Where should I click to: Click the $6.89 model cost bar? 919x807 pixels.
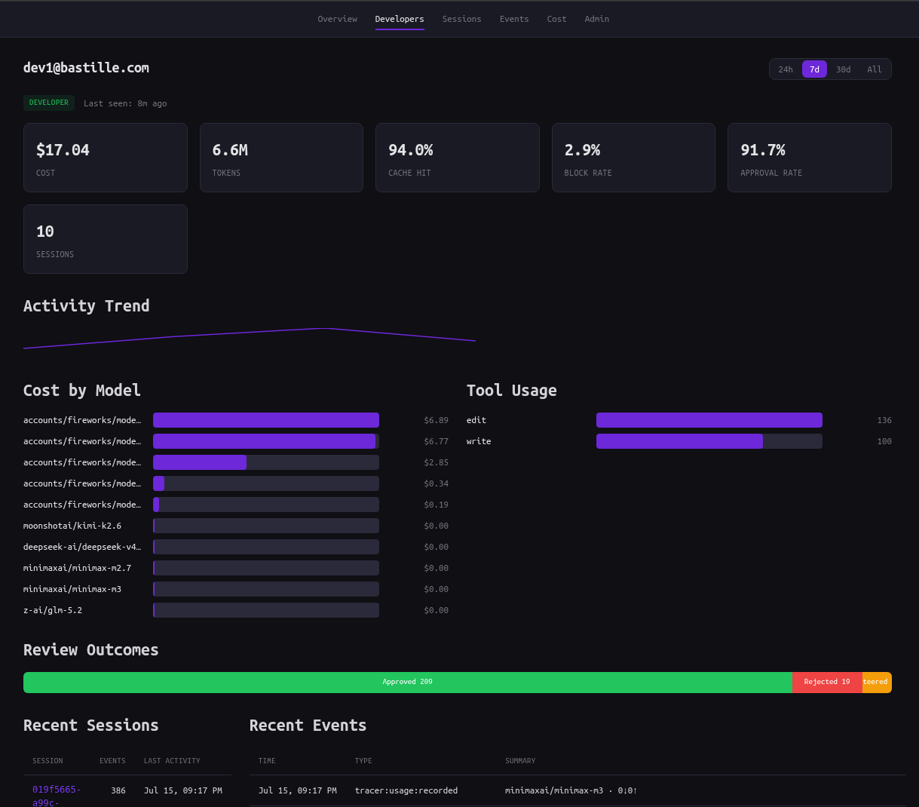pos(266,420)
